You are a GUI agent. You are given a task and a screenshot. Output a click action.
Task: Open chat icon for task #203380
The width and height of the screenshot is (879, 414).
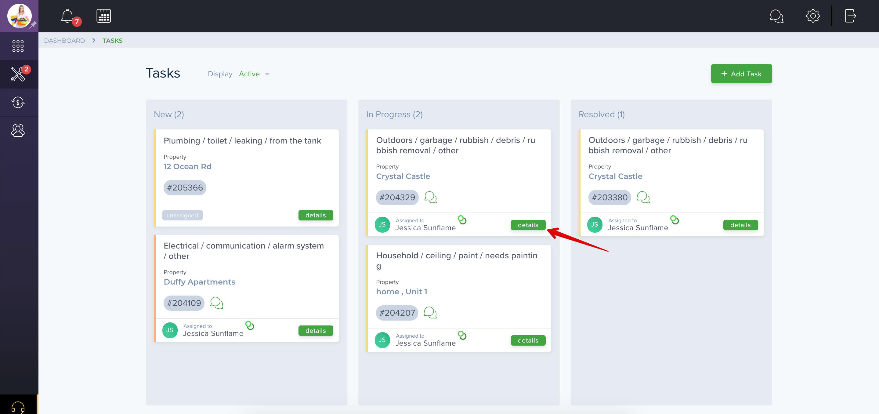643,197
